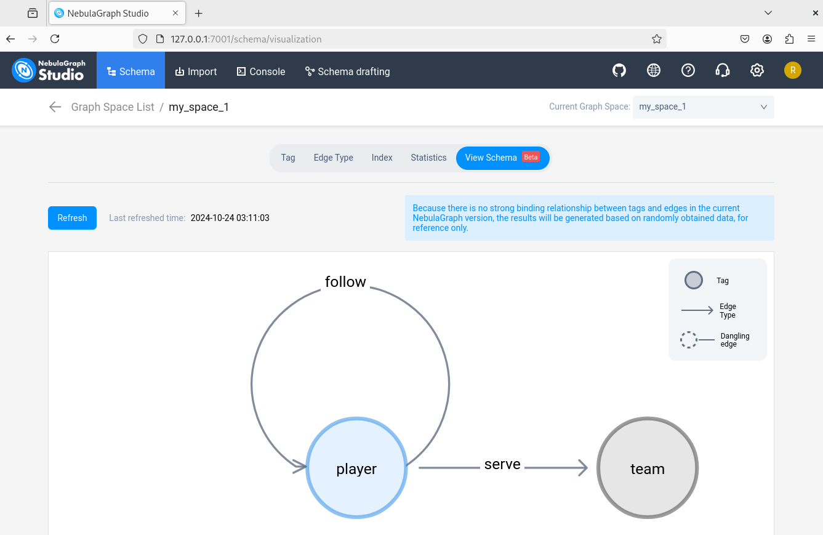Click the Refresh button
This screenshot has height=535, width=823.
[x=72, y=218]
